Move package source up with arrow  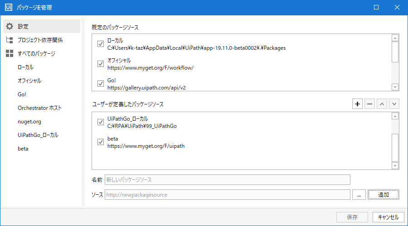click(382, 104)
